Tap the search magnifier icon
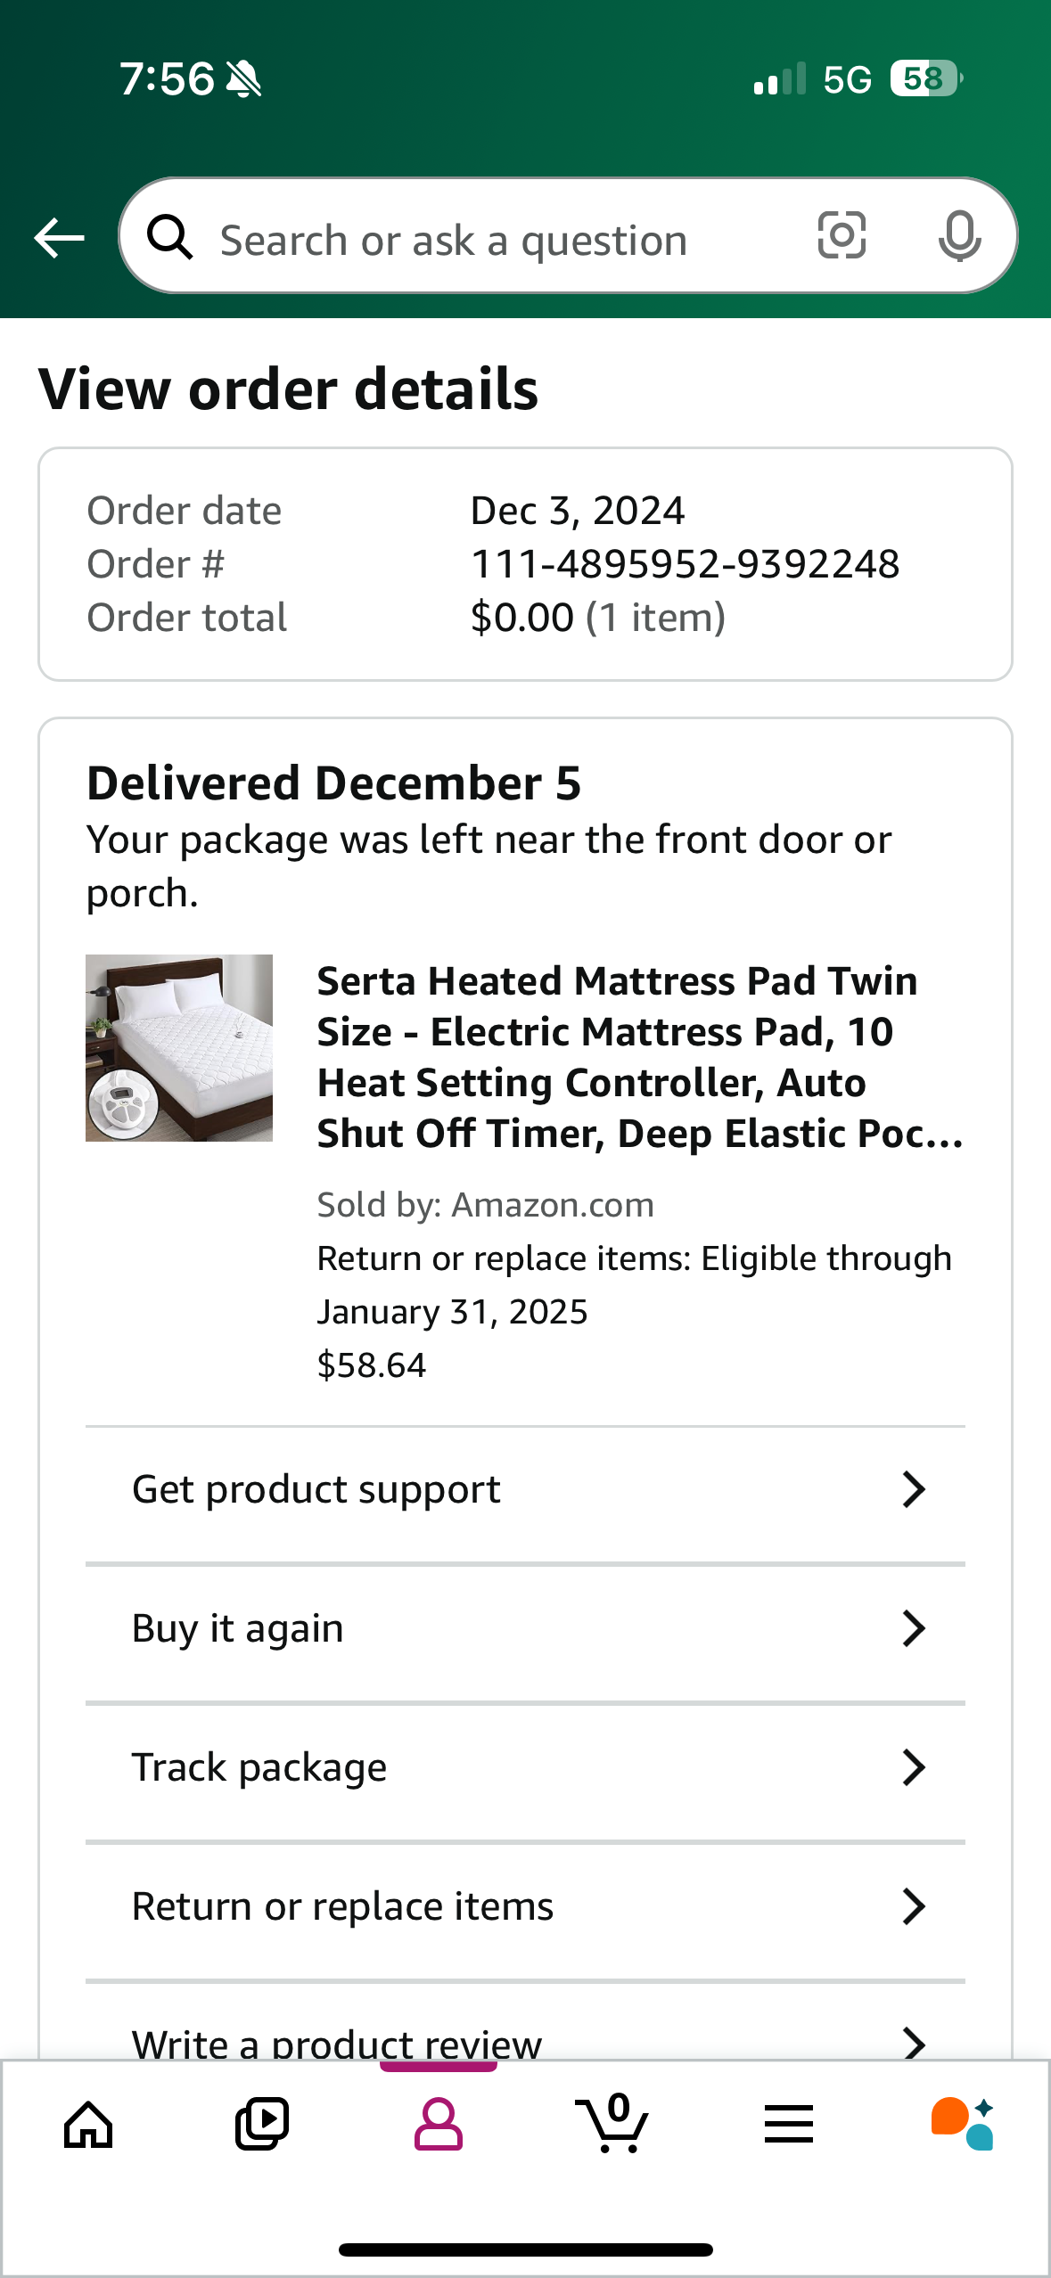1051x2278 pixels. pyautogui.click(x=169, y=237)
